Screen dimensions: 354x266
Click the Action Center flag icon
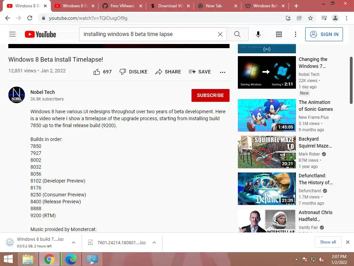(x=305, y=259)
